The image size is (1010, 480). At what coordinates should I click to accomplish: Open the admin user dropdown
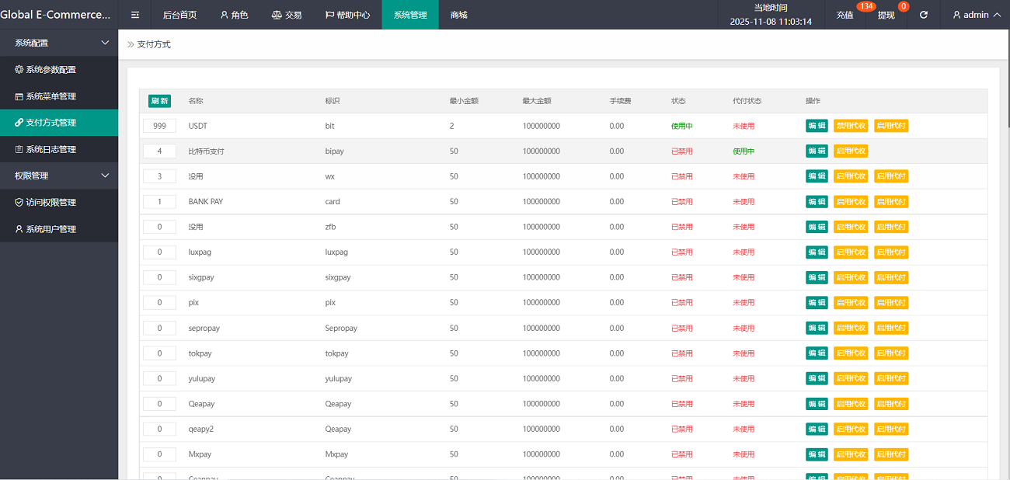coord(976,15)
